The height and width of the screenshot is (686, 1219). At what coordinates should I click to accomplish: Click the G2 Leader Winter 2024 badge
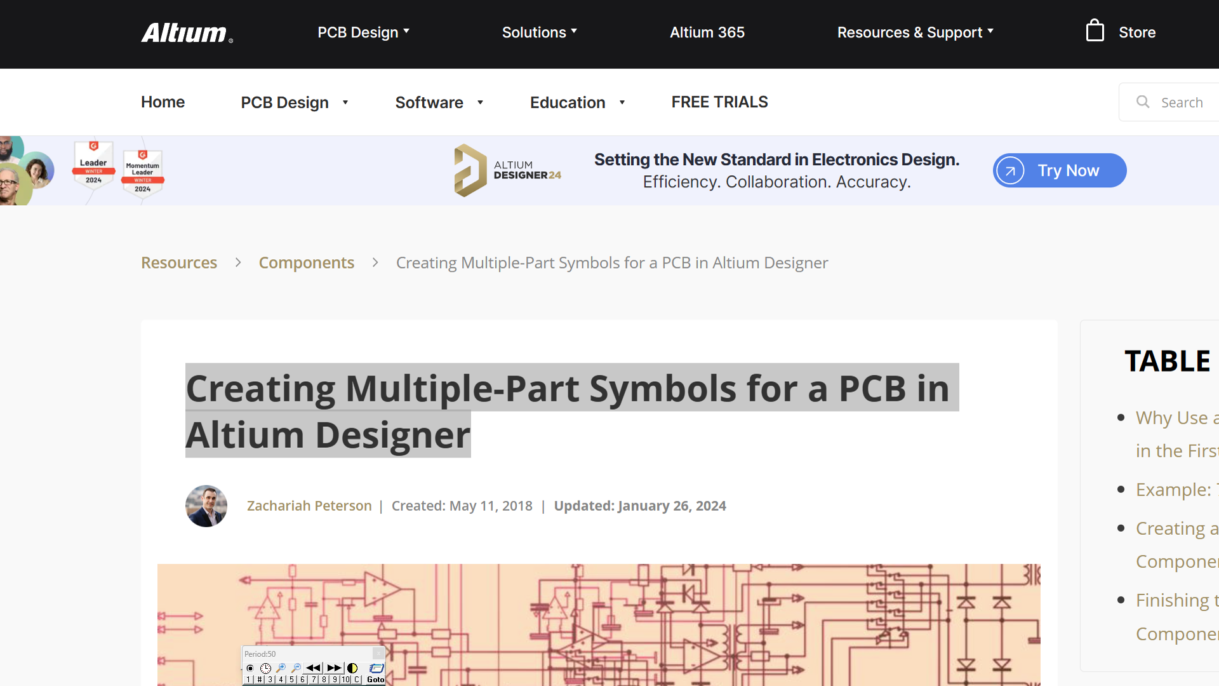(93, 165)
